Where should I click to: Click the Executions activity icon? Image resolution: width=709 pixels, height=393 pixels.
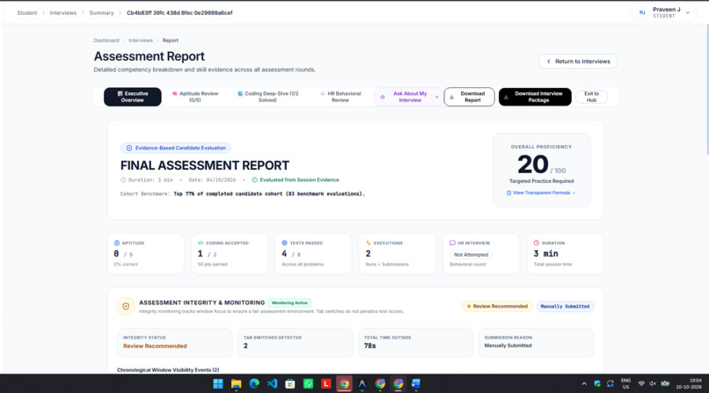[369, 243]
